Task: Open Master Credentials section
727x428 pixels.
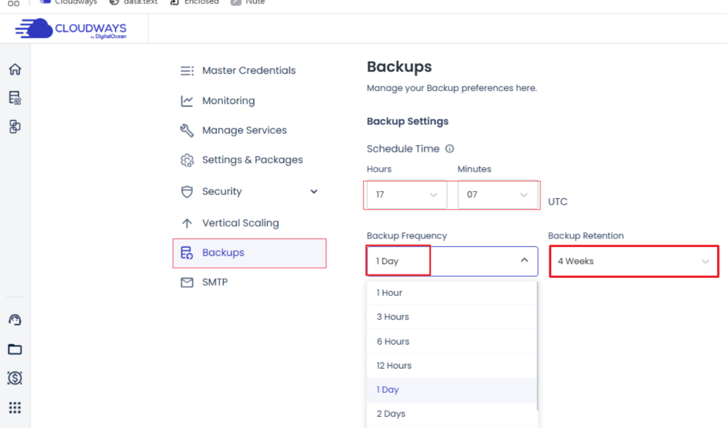Action: [248, 71]
